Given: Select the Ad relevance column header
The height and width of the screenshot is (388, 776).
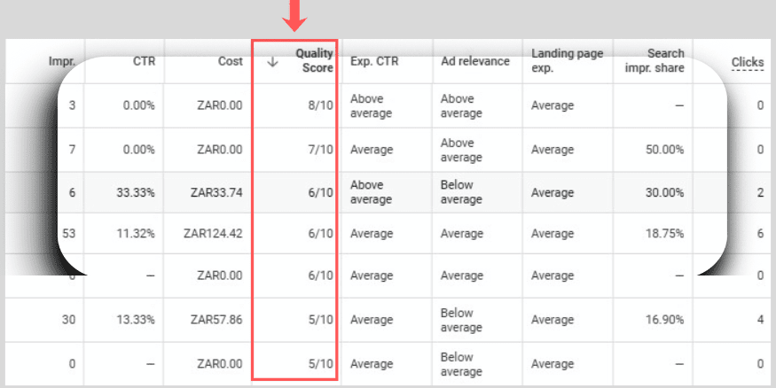Looking at the screenshot, I should click(475, 62).
